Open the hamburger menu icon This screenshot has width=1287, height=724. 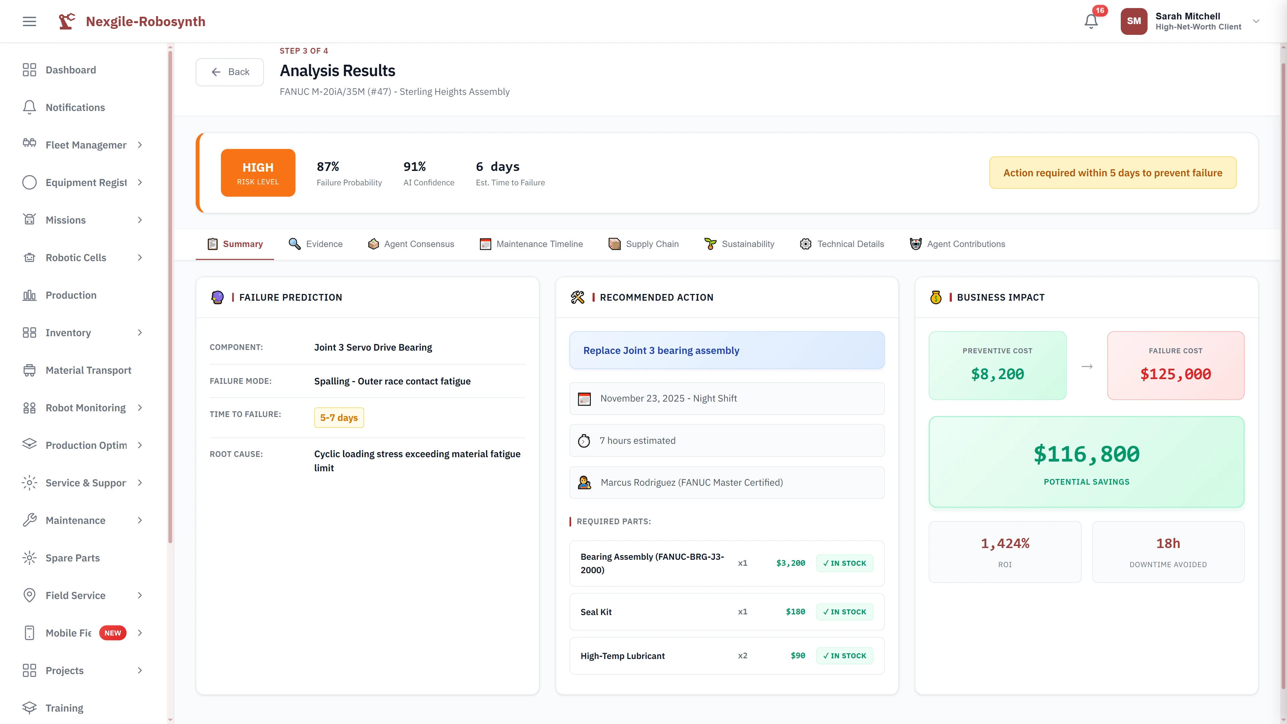29,21
